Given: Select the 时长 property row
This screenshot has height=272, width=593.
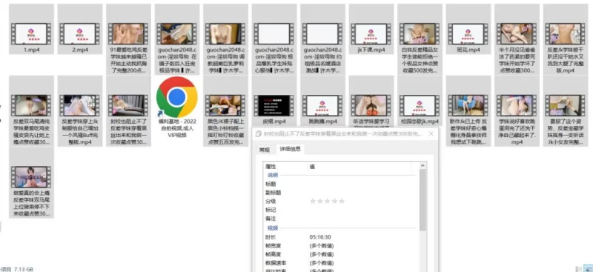Looking at the screenshot, I should 341,237.
